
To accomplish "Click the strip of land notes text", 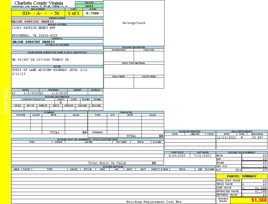I will 50,70.
